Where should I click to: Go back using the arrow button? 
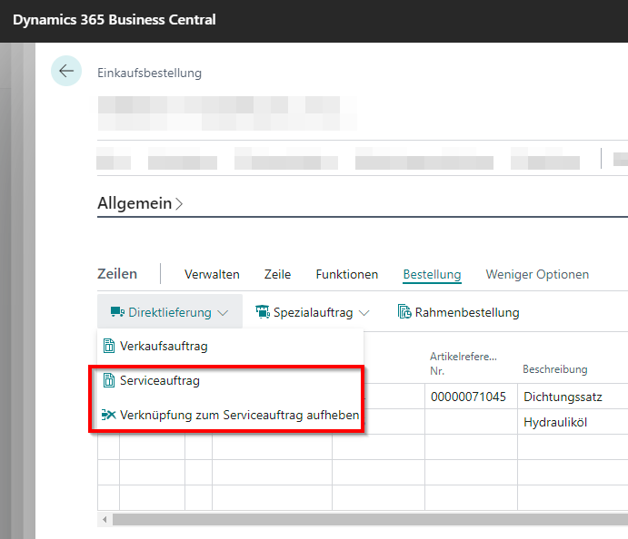click(66, 71)
